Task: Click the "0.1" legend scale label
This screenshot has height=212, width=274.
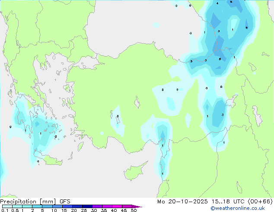Action: [x=5, y=210]
